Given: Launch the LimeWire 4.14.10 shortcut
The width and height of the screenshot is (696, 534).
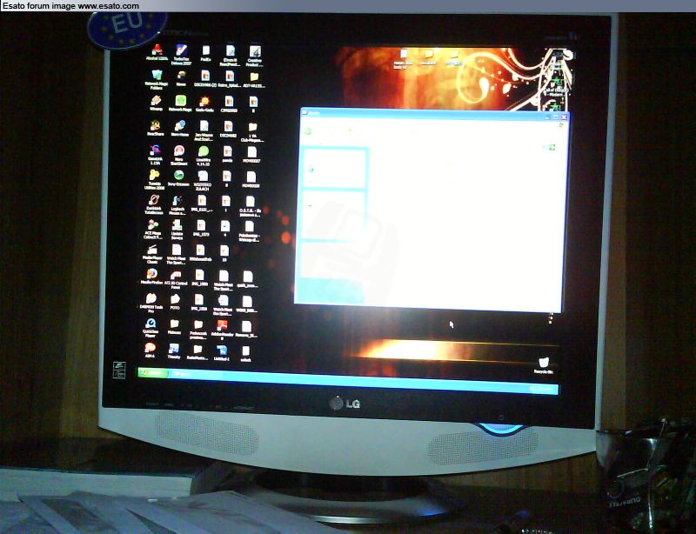Looking at the screenshot, I should click(204, 155).
